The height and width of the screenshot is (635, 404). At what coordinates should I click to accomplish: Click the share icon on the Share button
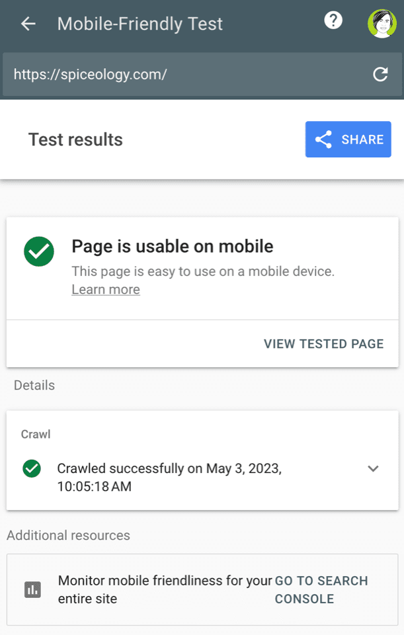coord(323,139)
